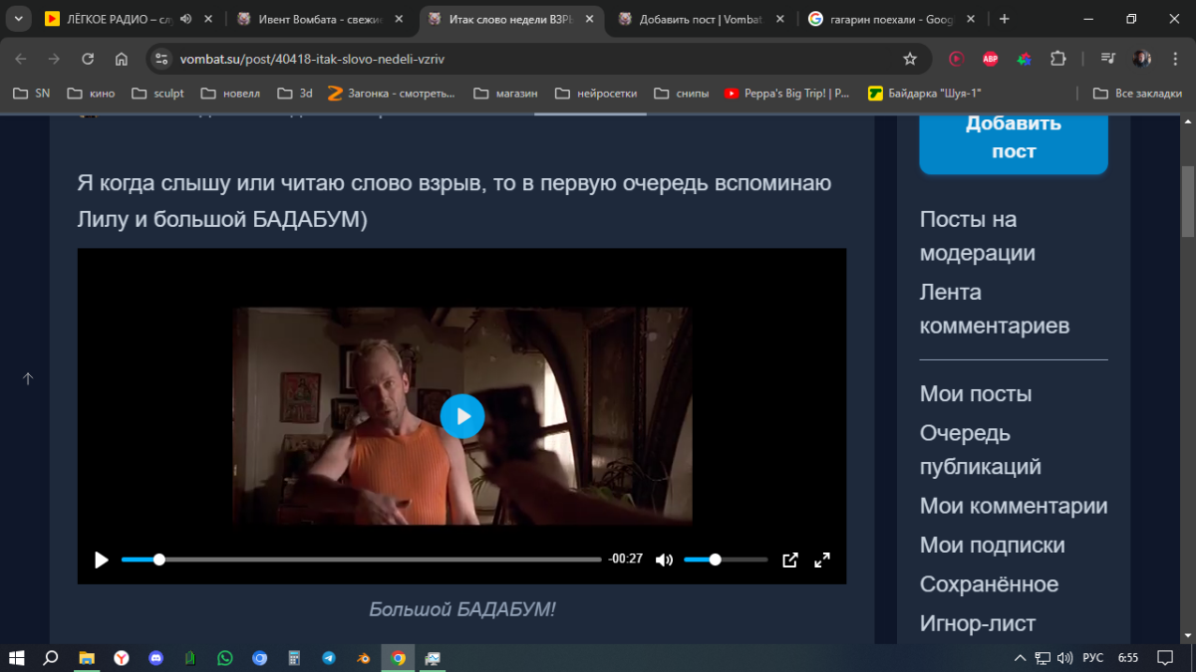Screen dimensions: 1196x672
Task: Open Discord from taskbar
Action: pyautogui.click(x=155, y=658)
